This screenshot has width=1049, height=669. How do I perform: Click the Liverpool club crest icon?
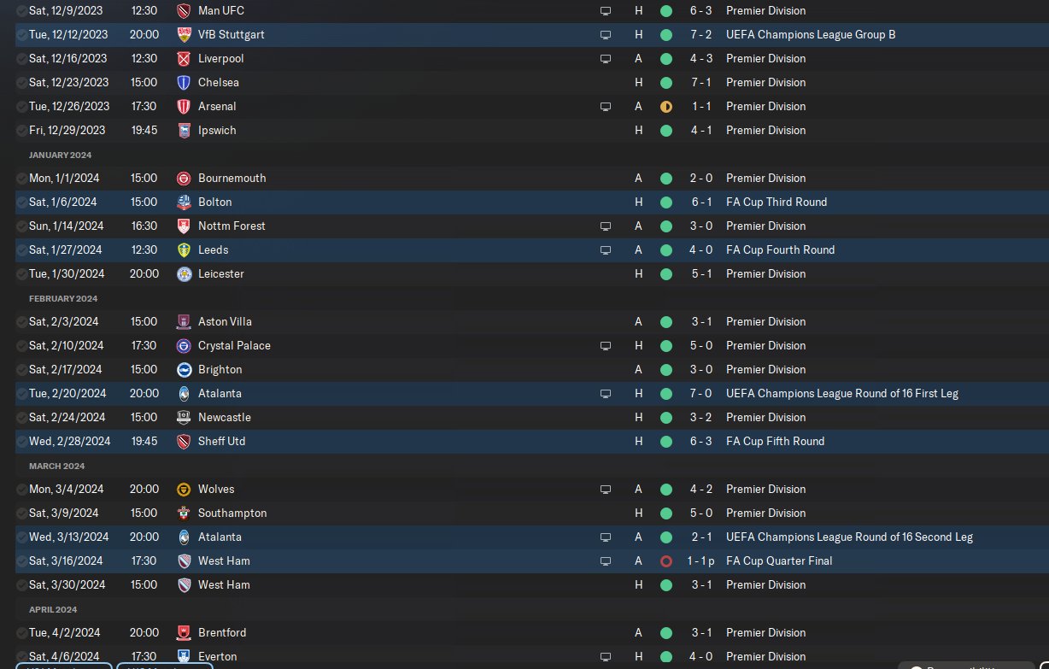tap(184, 59)
